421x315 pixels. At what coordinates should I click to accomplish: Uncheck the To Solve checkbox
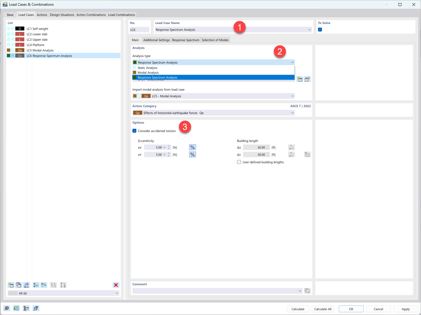(x=320, y=29)
